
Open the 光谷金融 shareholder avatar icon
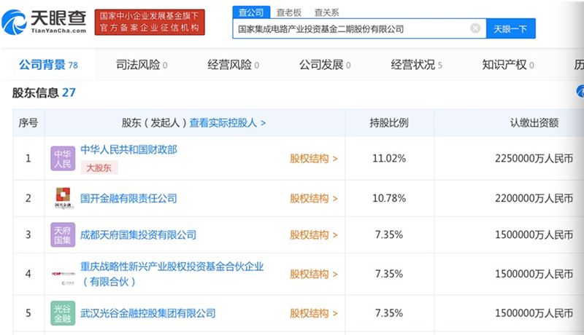pyautogui.click(x=63, y=313)
